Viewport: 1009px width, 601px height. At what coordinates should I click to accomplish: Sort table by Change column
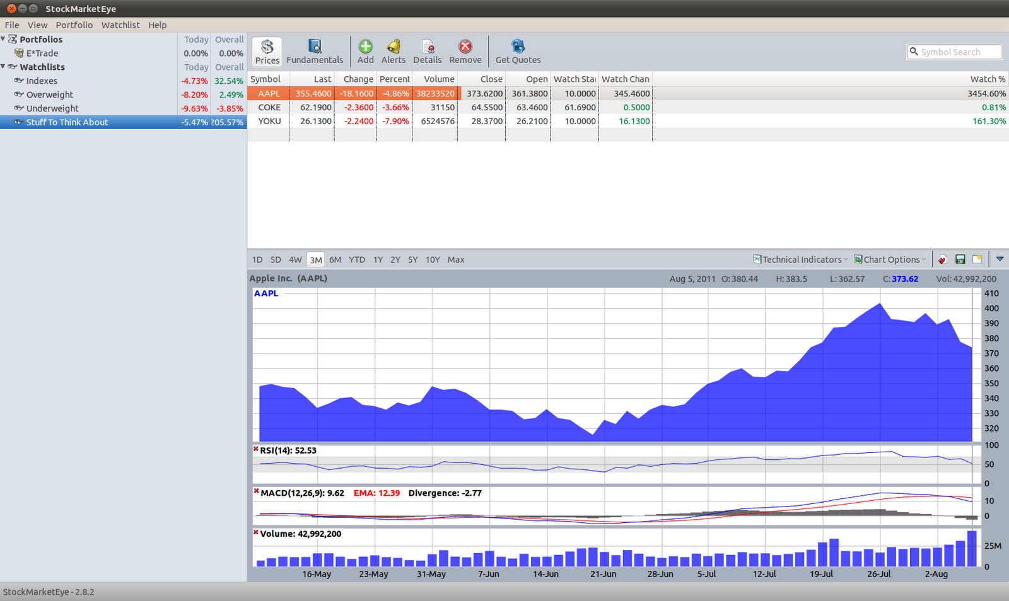tap(355, 79)
